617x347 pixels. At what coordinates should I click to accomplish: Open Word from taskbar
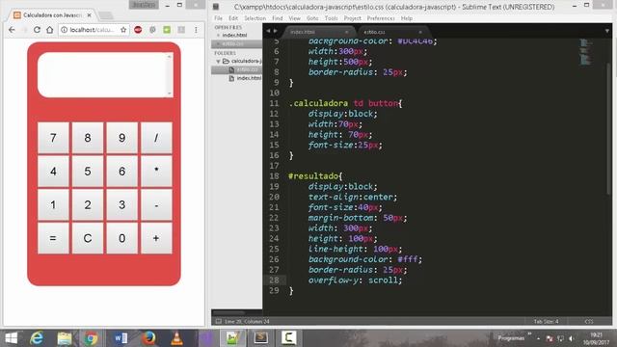pos(121,338)
